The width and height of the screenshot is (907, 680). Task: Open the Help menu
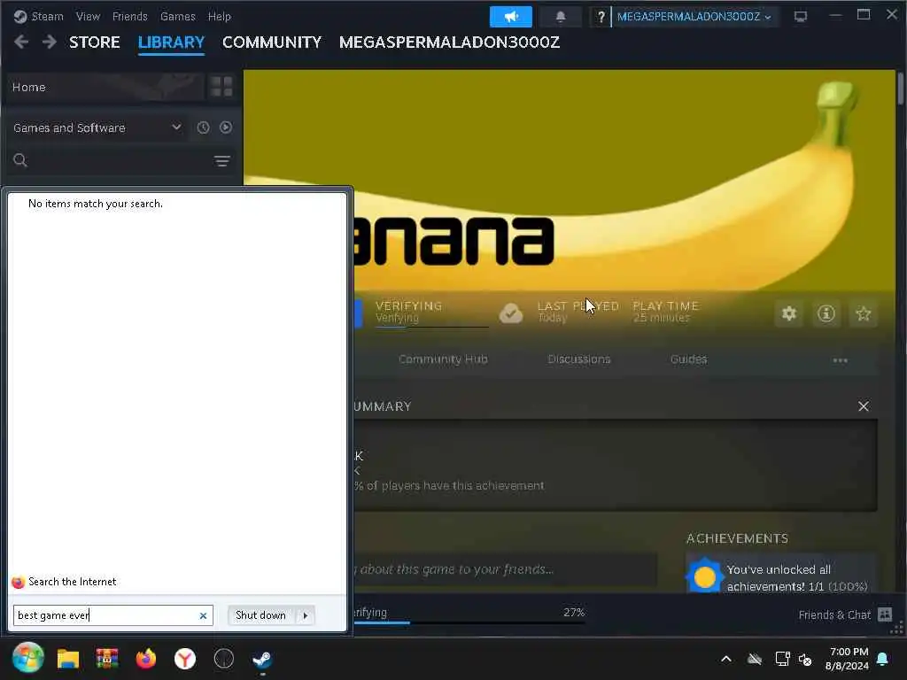pos(220,16)
